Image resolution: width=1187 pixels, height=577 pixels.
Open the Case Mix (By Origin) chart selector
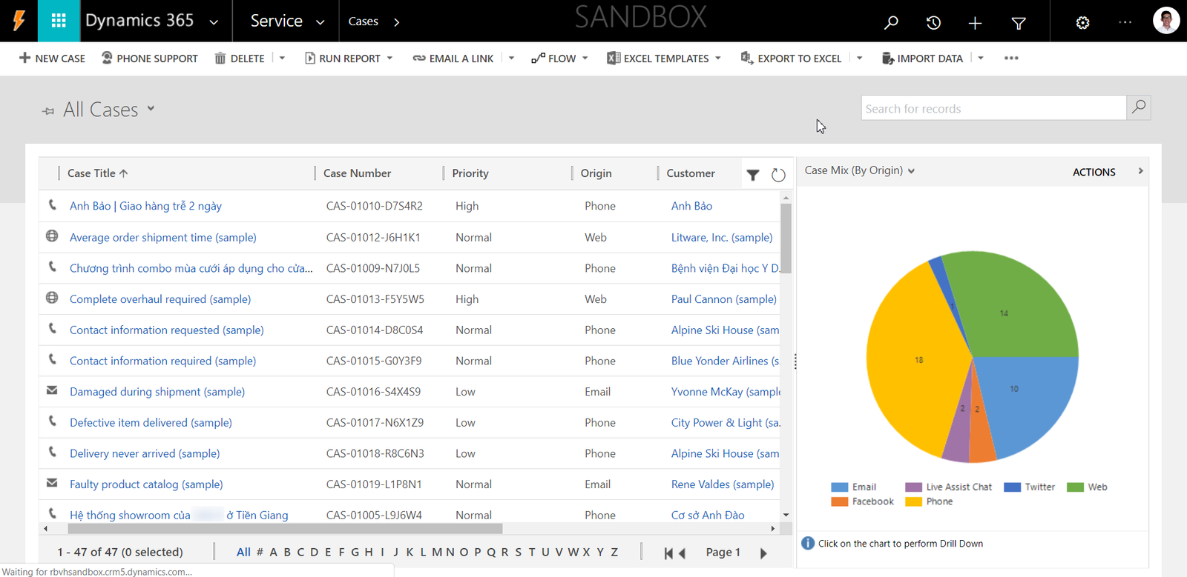tap(860, 170)
